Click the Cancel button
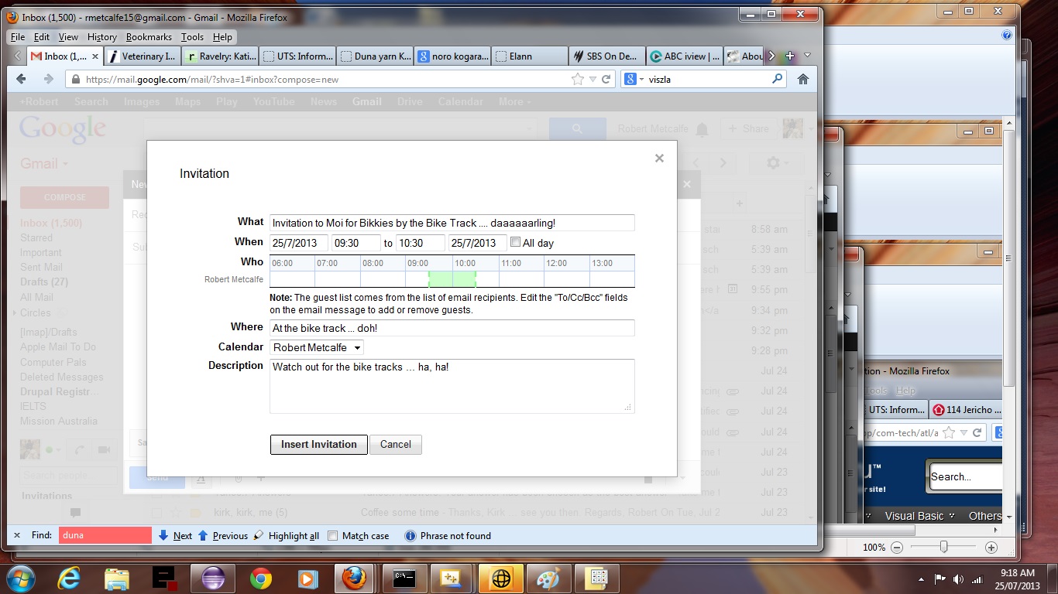 point(395,445)
